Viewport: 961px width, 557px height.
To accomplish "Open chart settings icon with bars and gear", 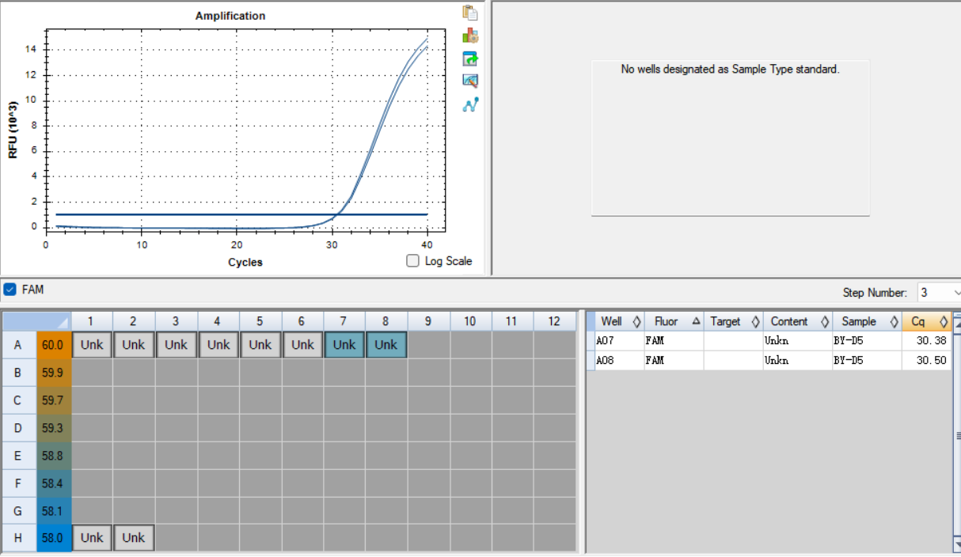I will pos(470,36).
